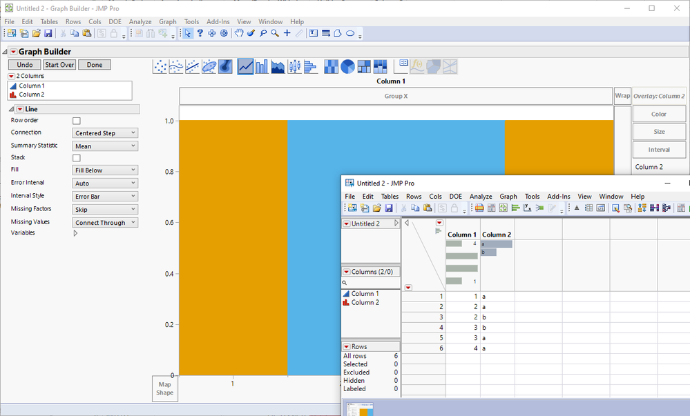Click the Group X drop zone
690x416 pixels.
click(x=396, y=96)
